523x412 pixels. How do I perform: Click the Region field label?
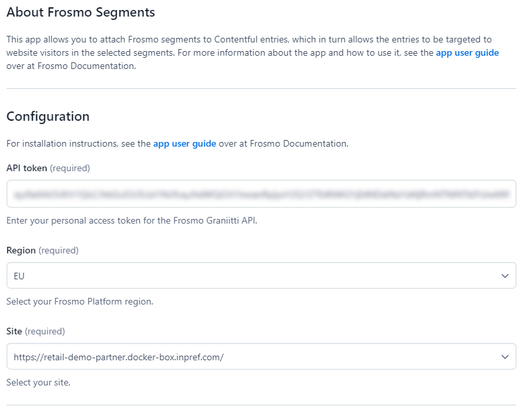(x=21, y=250)
